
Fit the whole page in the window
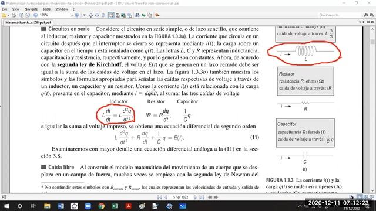(91, 15)
